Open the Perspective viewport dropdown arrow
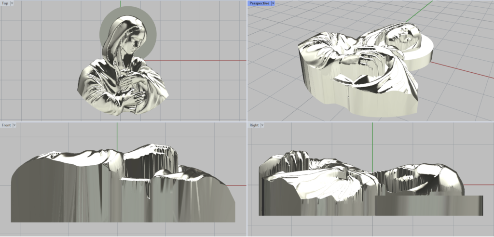Screen dimensions: 494x237 tap(273, 3)
